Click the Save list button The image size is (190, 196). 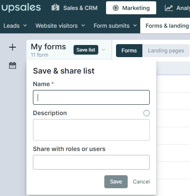pos(86,50)
